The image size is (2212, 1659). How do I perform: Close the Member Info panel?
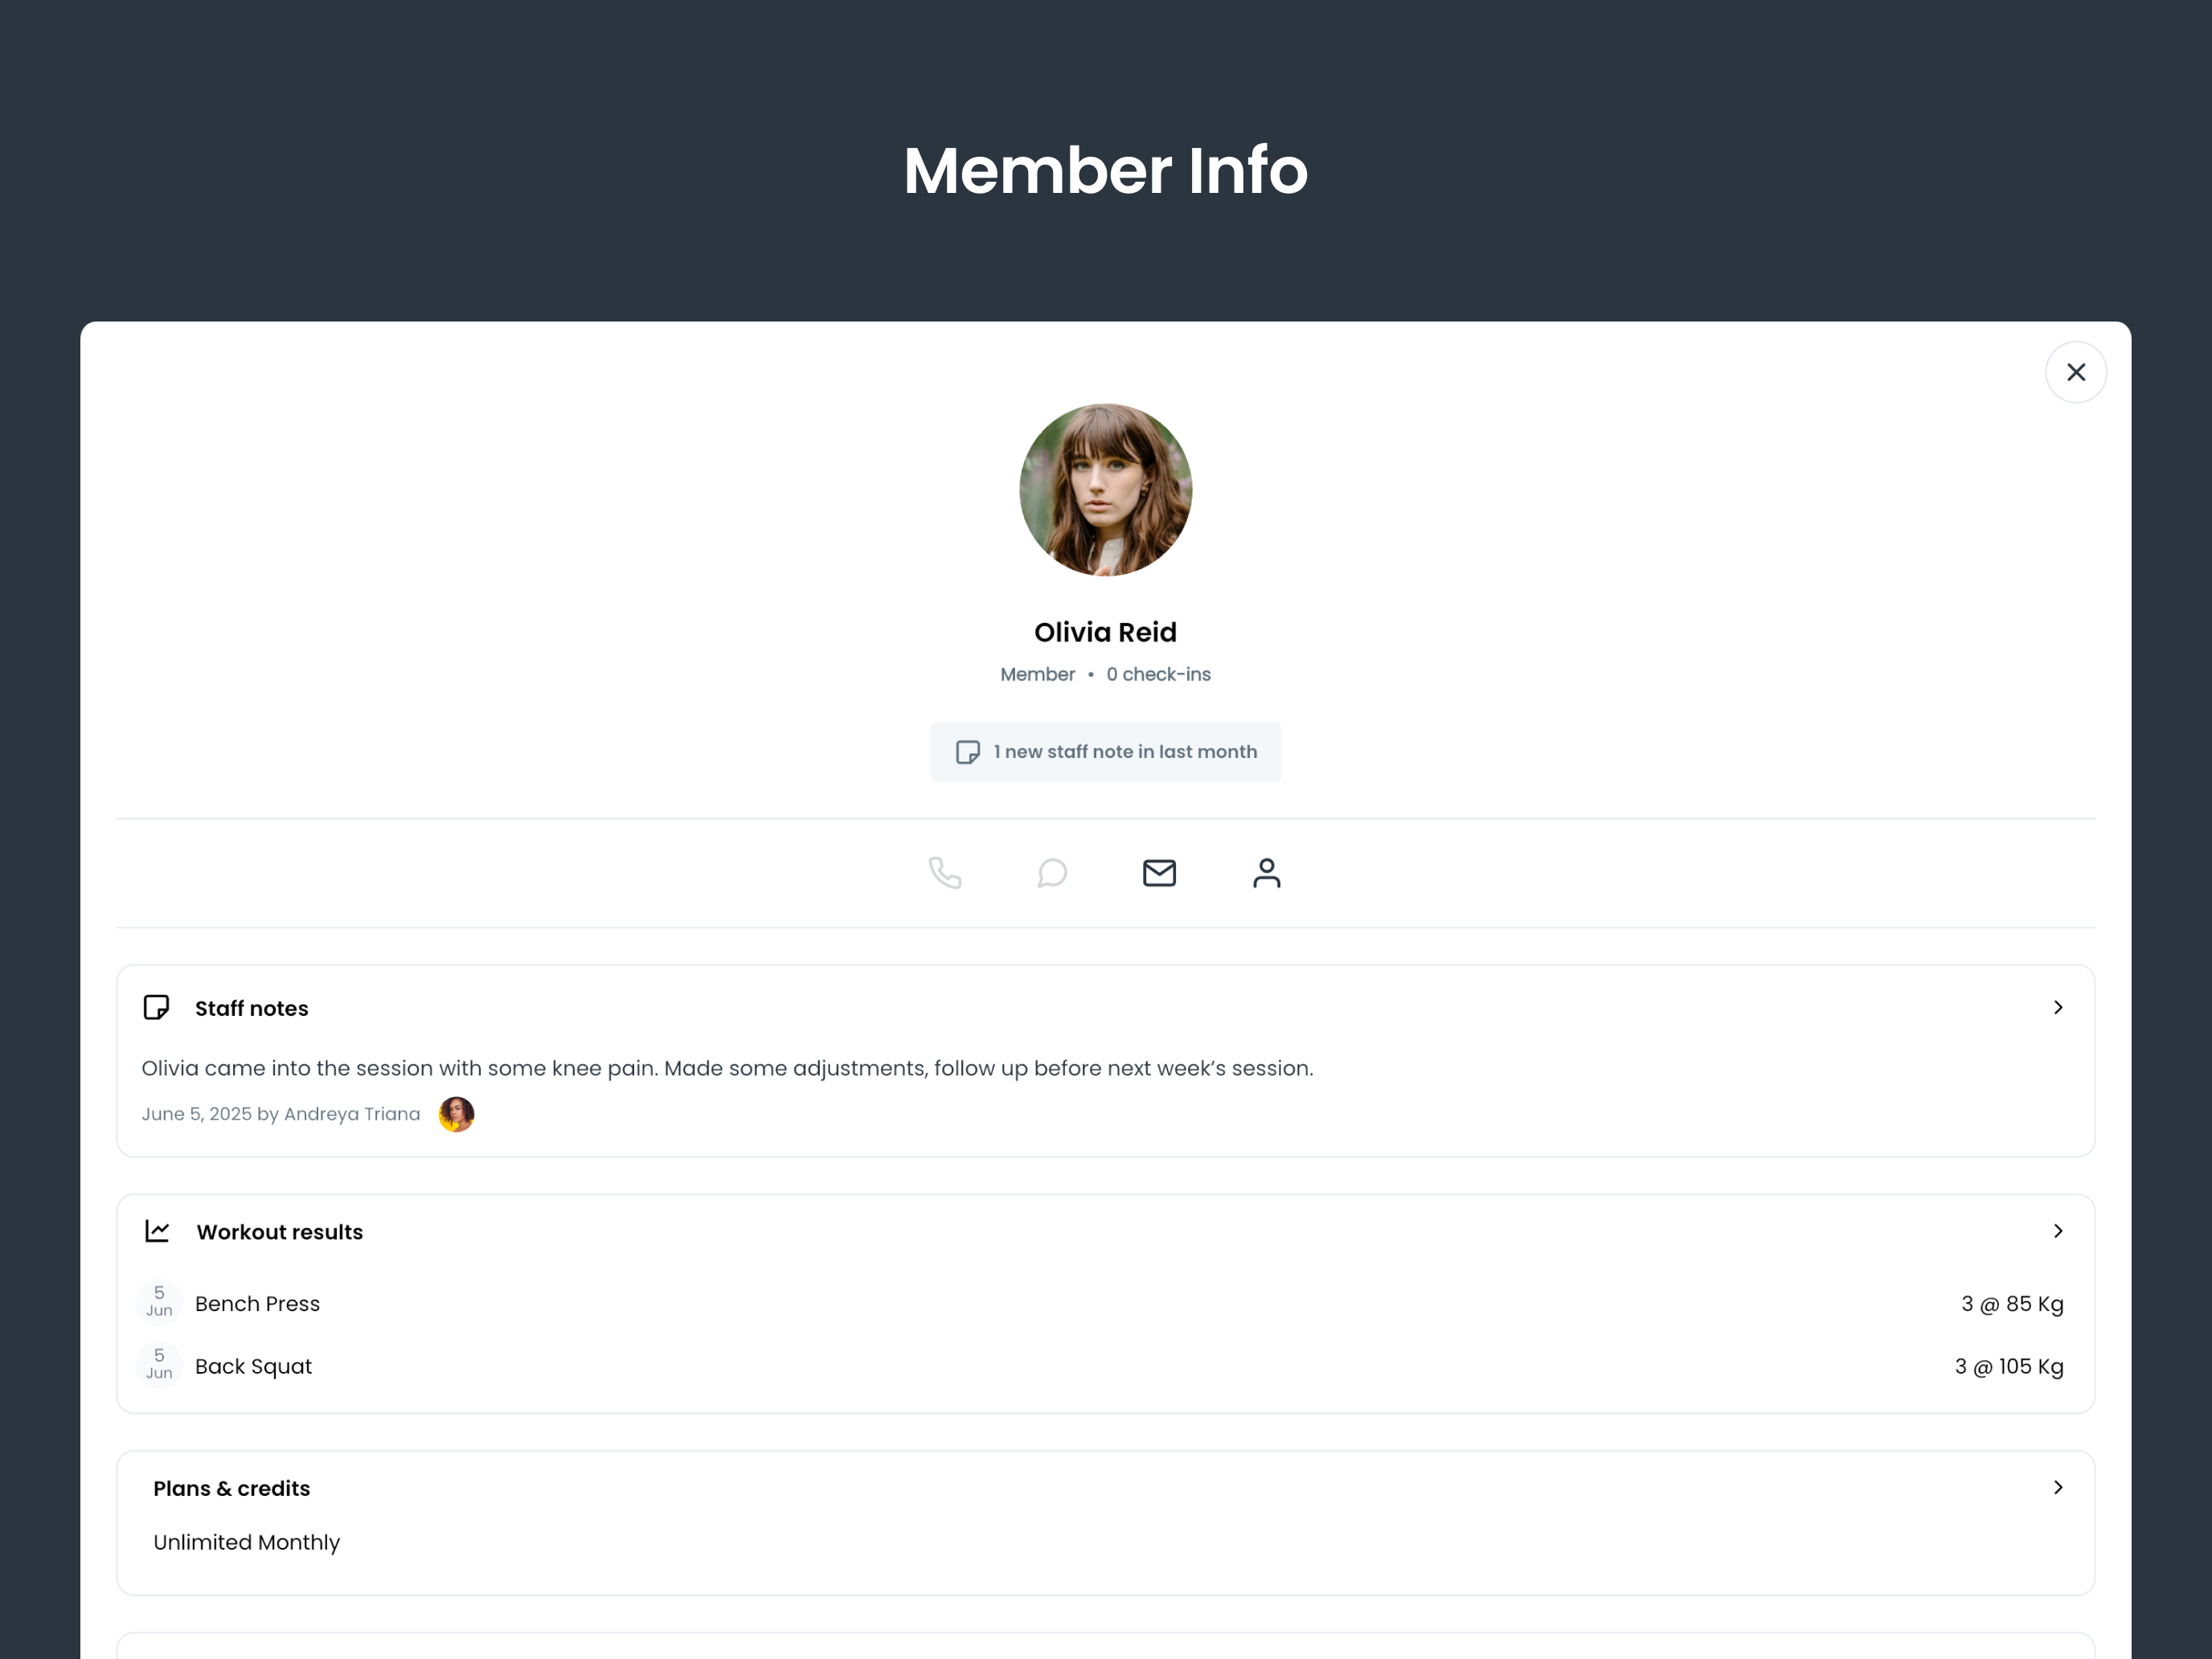click(2075, 372)
